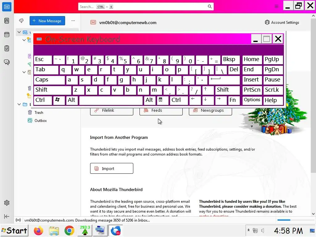Collapse the account folder tree
Screen dimensions: 316x237
19,32
